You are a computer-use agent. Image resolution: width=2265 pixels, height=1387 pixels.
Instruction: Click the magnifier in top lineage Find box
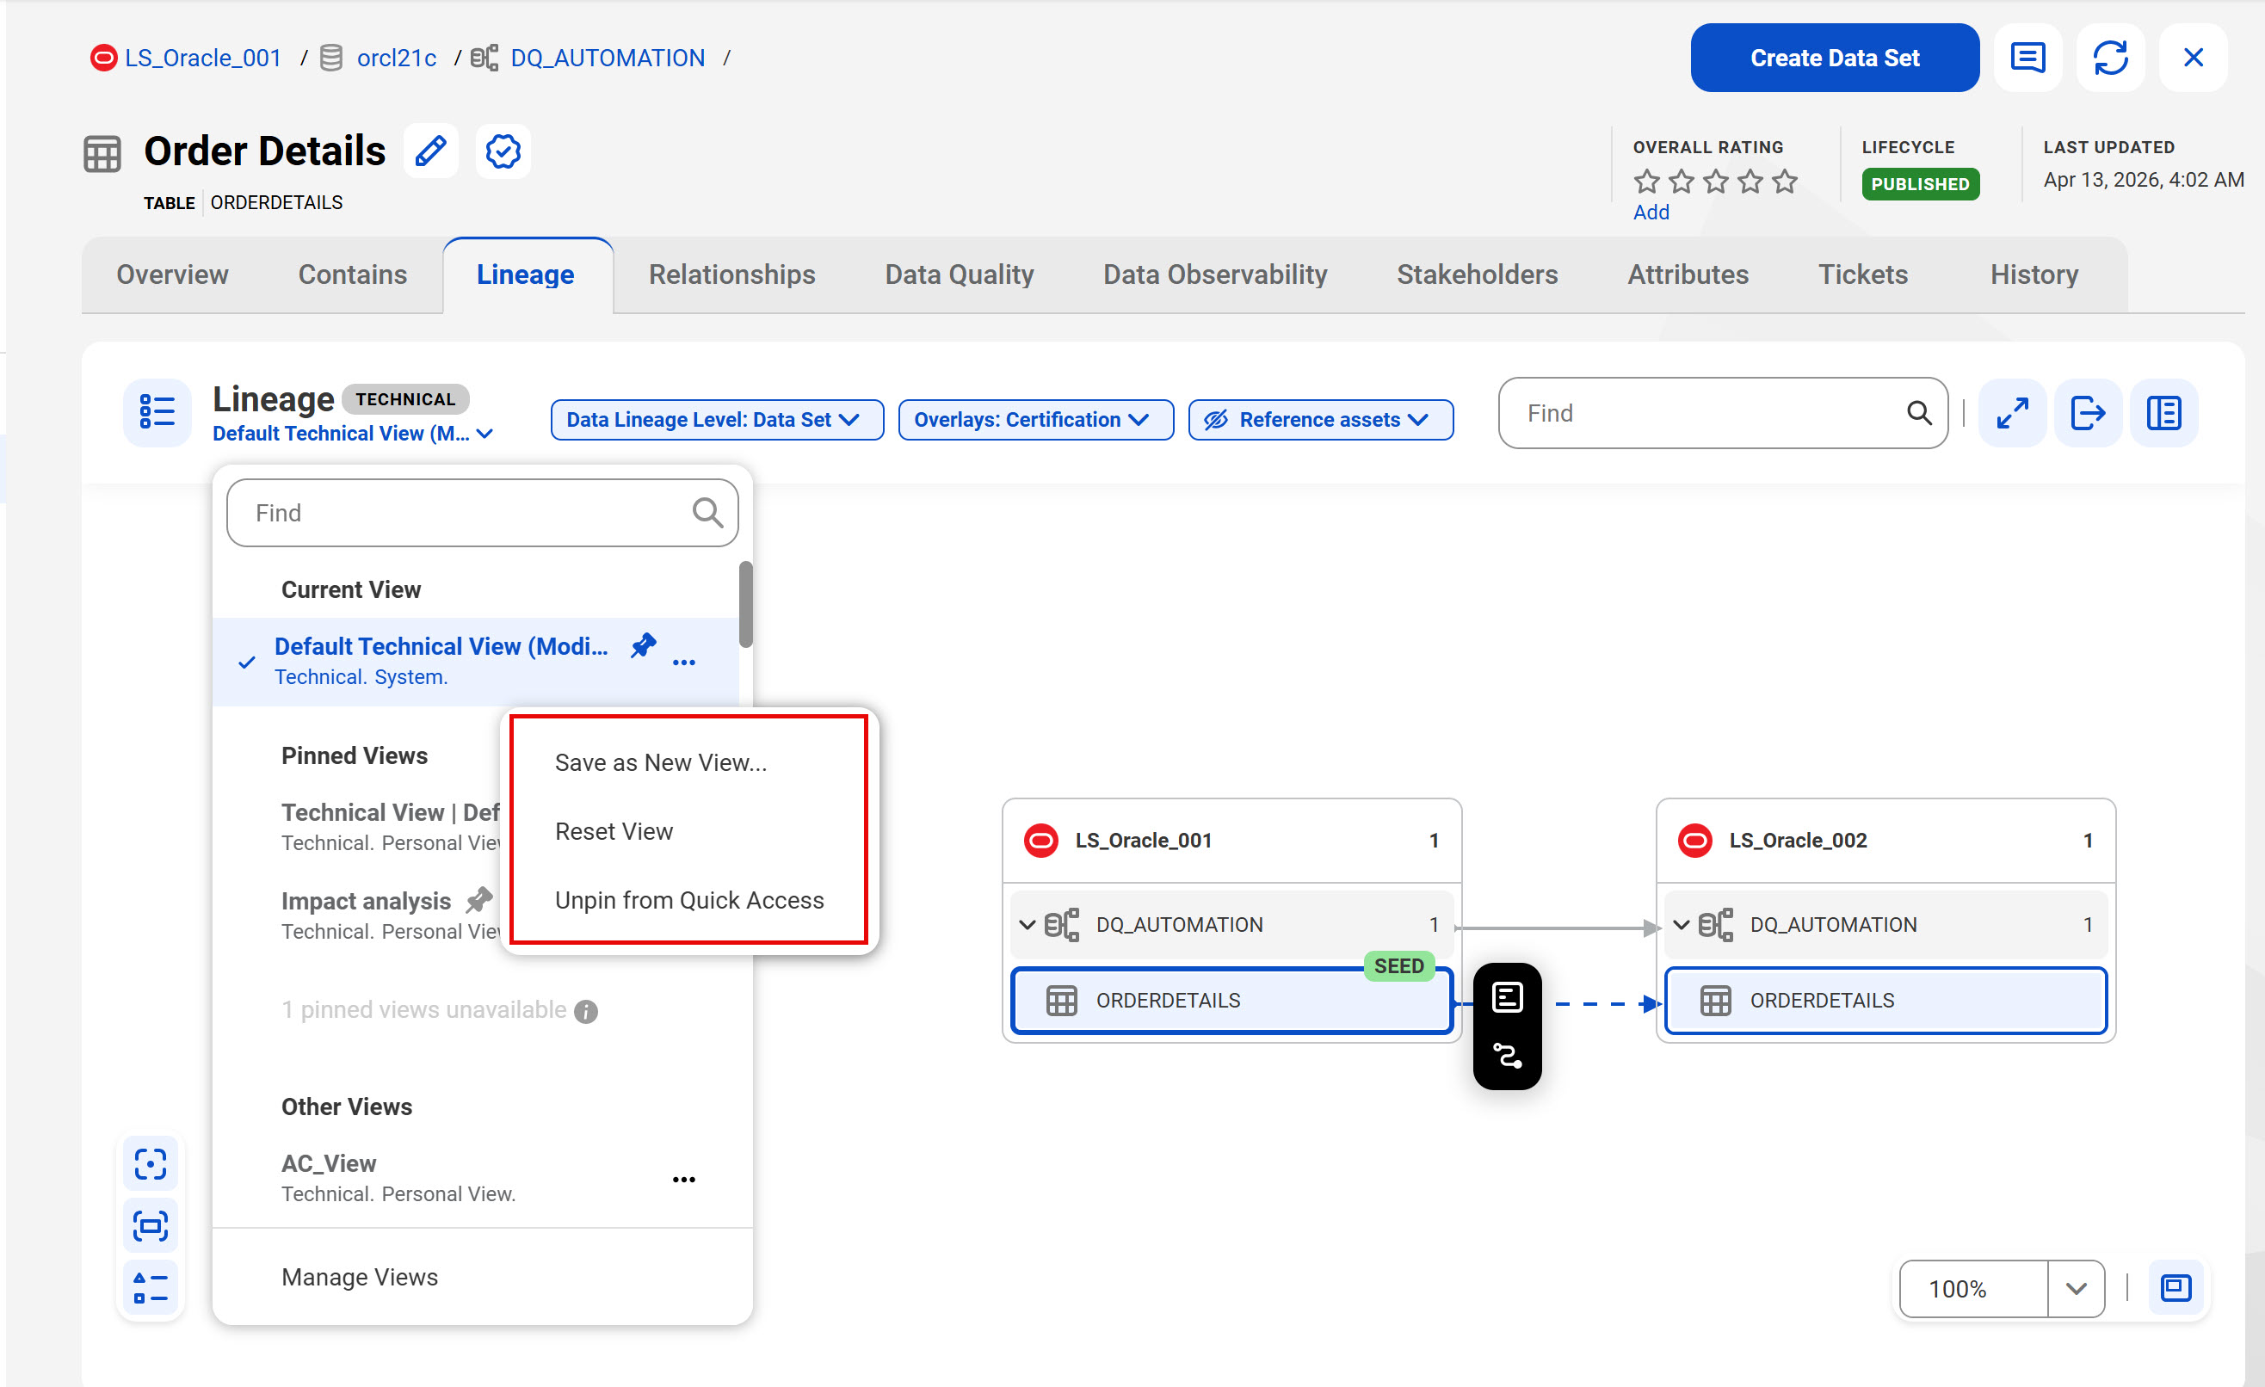tap(1918, 413)
